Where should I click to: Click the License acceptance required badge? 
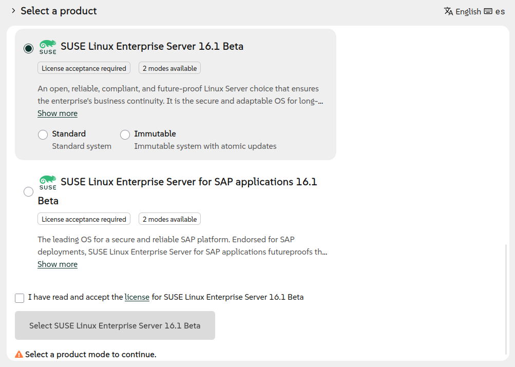[84, 68]
